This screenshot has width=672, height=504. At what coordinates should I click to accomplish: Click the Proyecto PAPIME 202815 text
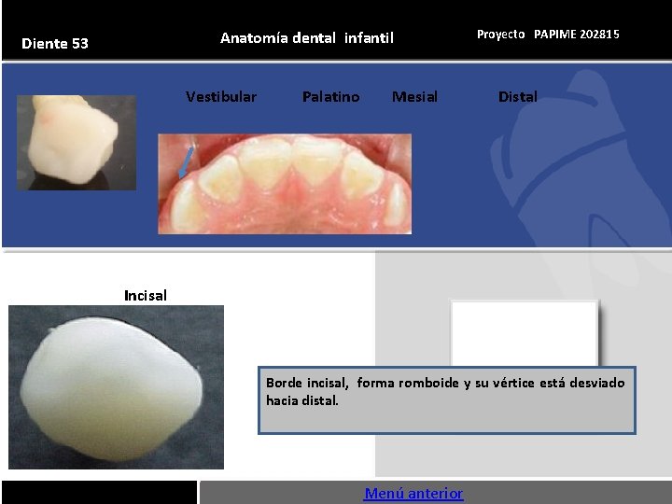(548, 35)
